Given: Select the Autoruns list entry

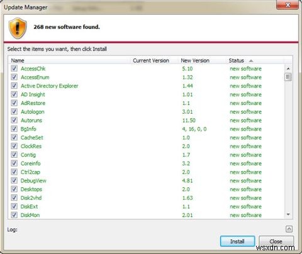Looking at the screenshot, I should coord(31,120).
